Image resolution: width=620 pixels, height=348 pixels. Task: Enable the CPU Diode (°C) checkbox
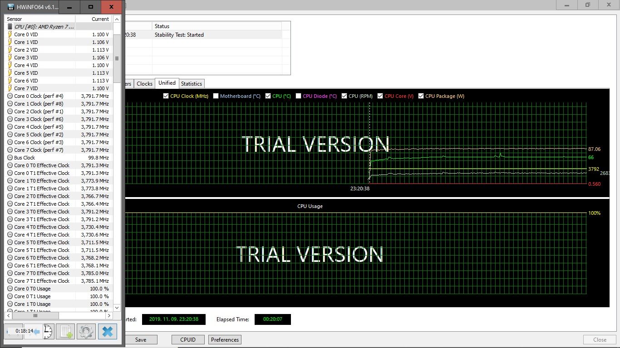pyautogui.click(x=298, y=96)
